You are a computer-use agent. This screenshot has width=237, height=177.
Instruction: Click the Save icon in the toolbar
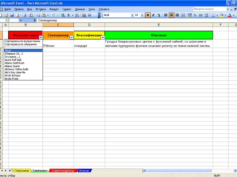[x=12, y=15]
